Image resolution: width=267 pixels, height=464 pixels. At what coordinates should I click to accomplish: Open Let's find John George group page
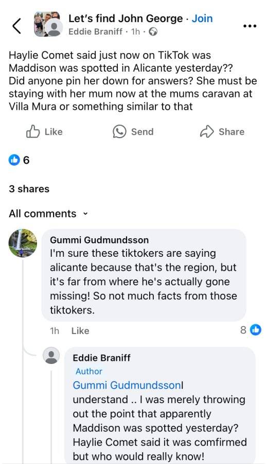pyautogui.click(x=126, y=19)
